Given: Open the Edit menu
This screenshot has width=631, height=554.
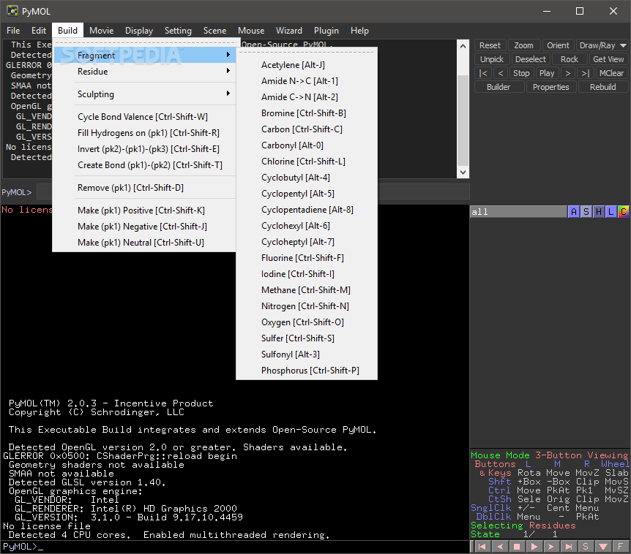Looking at the screenshot, I should click(x=39, y=31).
